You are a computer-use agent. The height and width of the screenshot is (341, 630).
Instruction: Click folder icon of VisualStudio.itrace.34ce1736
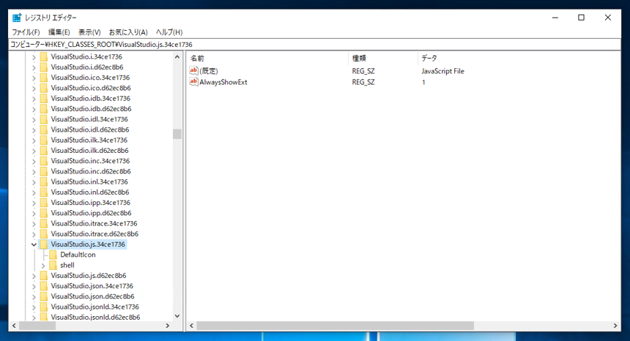(x=44, y=223)
